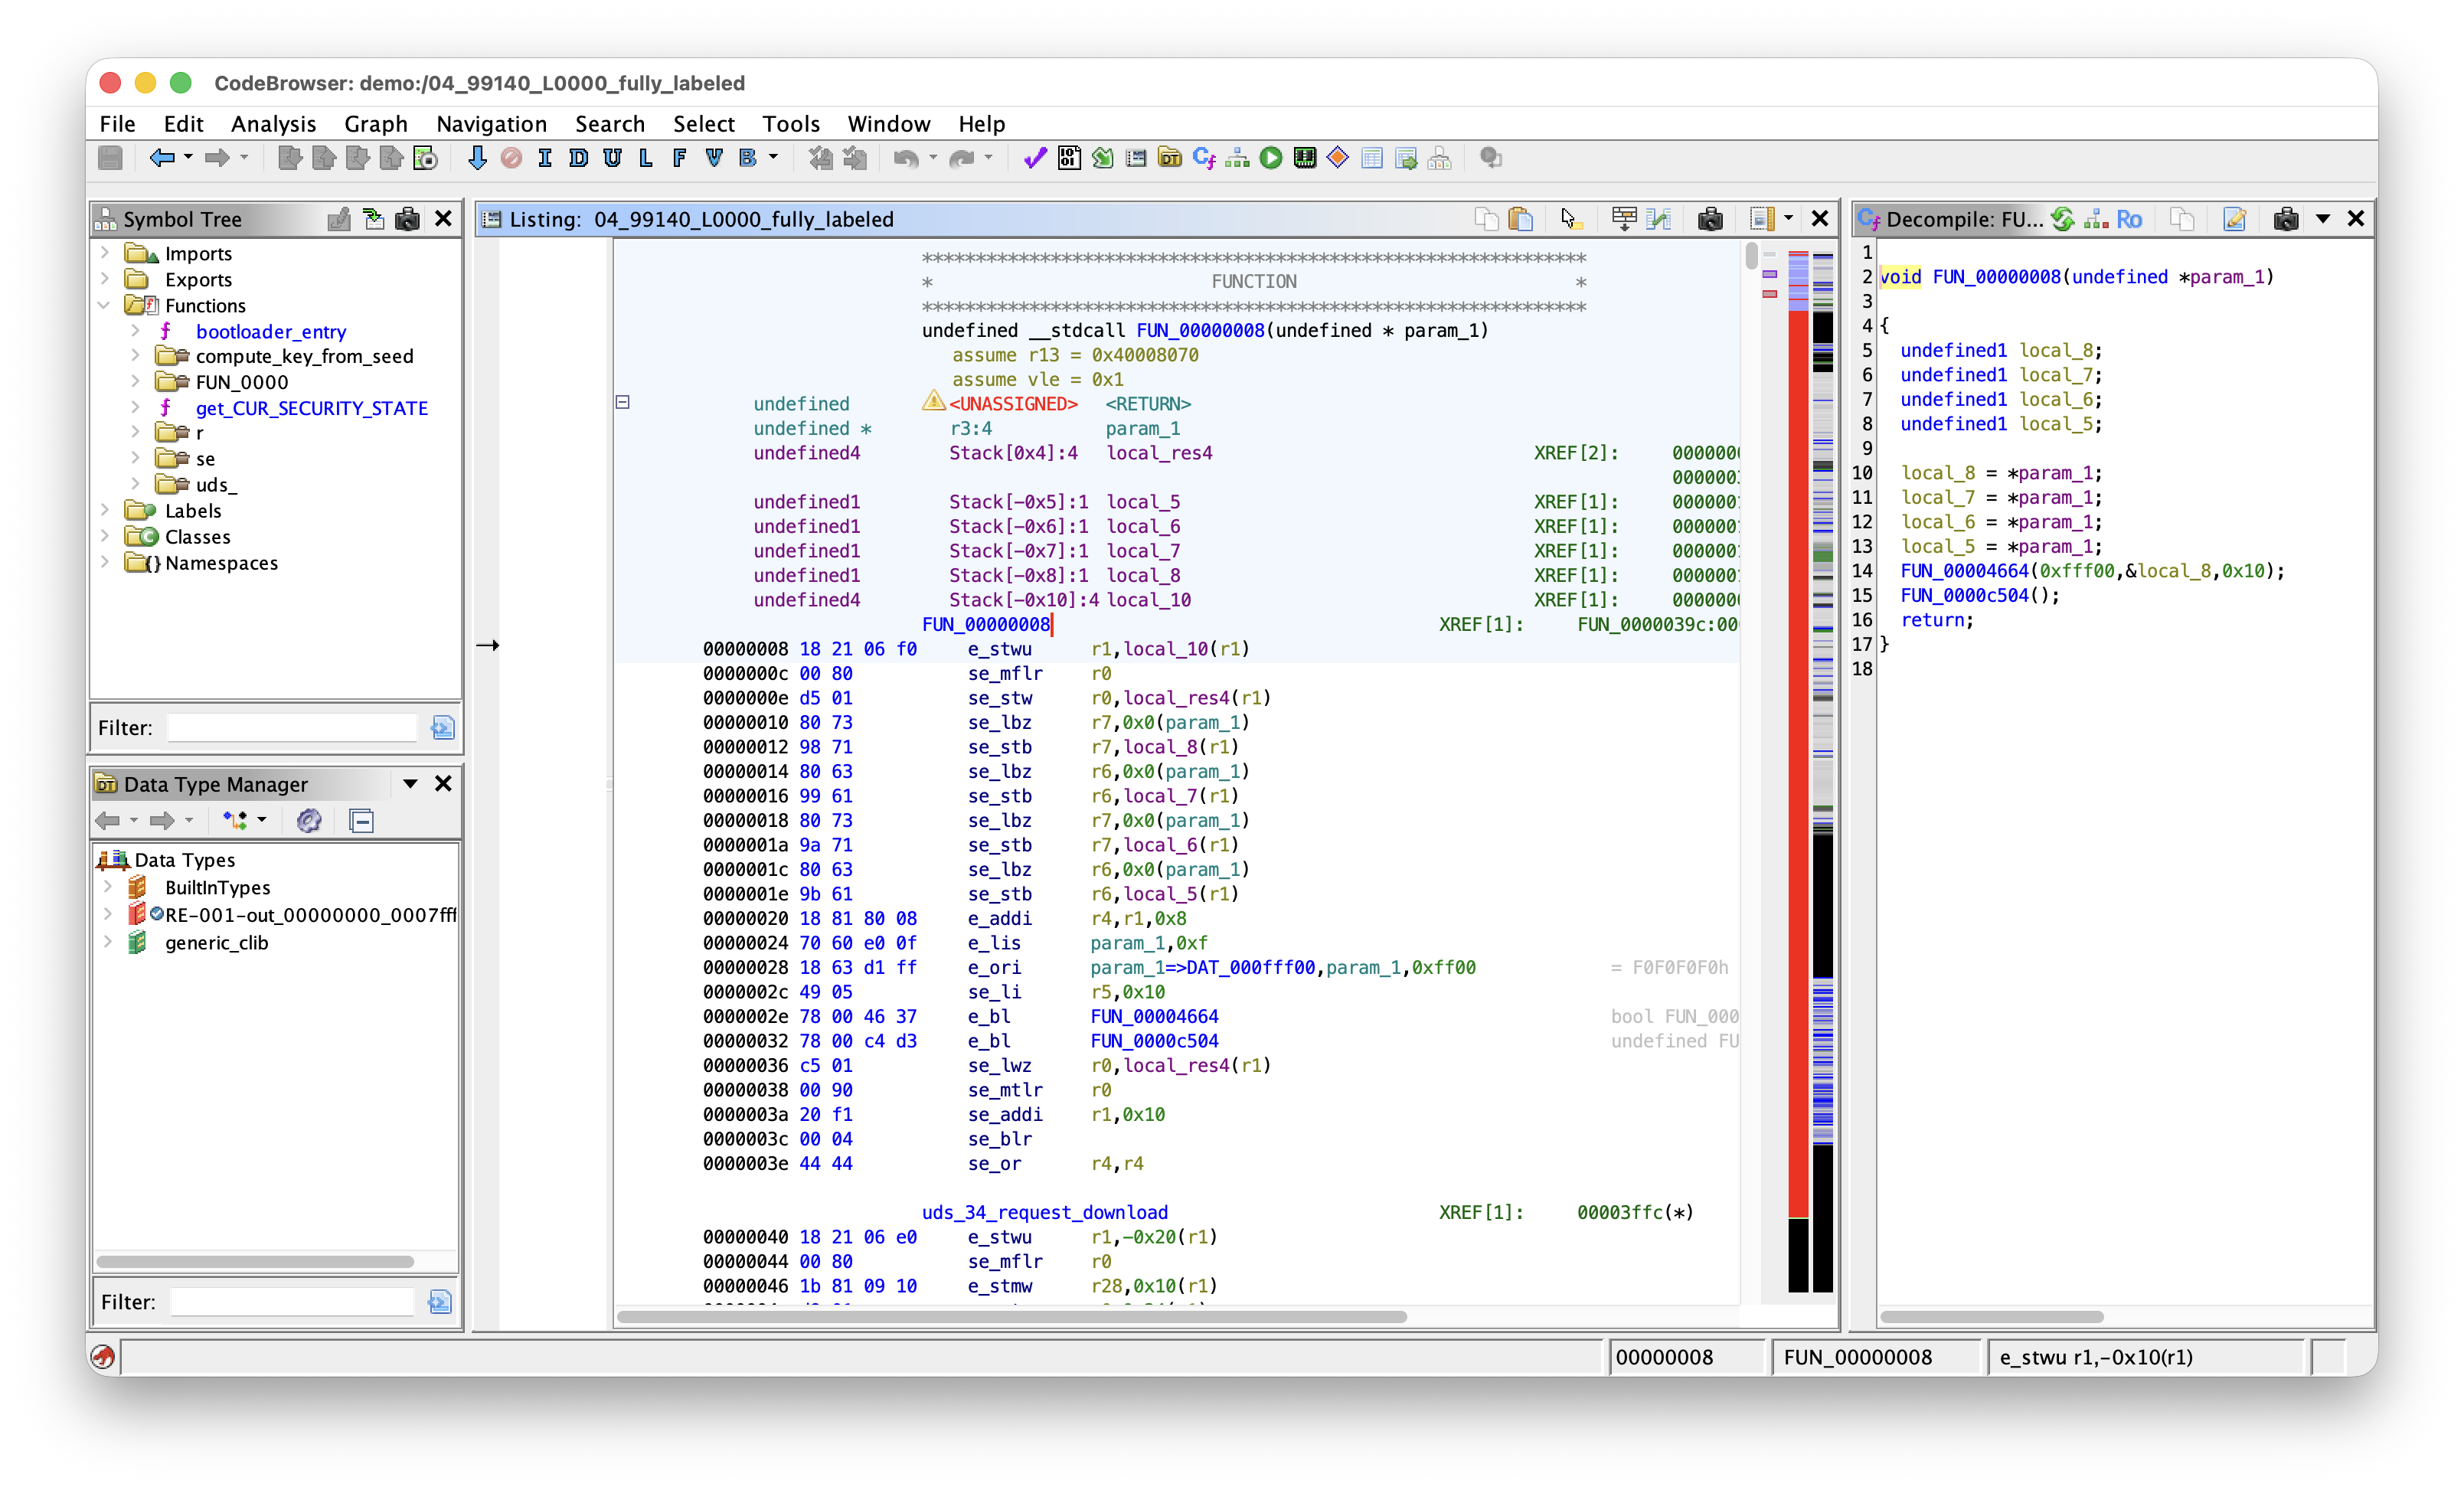Toggle Decompile read-only 'Ro' icon
Viewport: 2464px width, 1490px height.
click(2130, 219)
